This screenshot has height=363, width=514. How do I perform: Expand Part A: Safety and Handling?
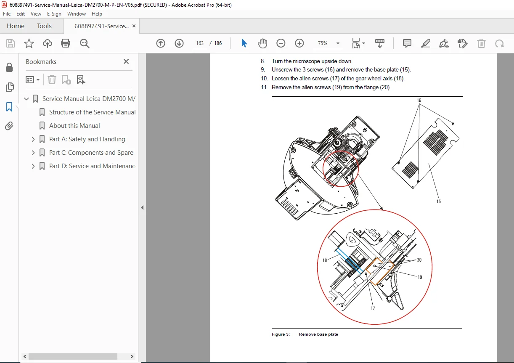click(33, 139)
